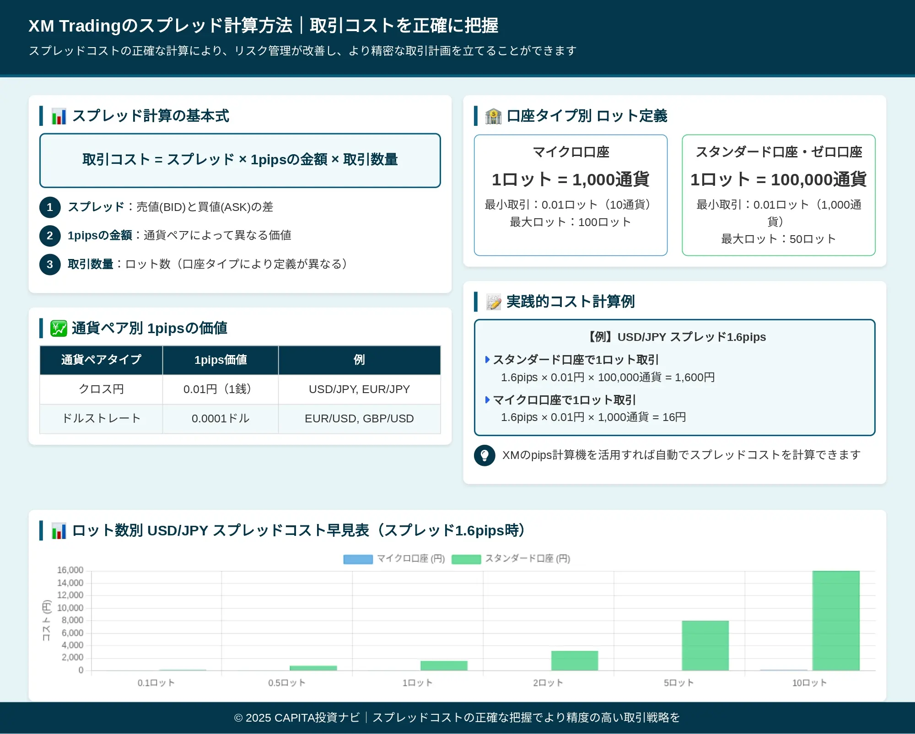Click the bar chart icon beside スプレッド計算の基本式
The image size is (915, 734).
coord(59,116)
